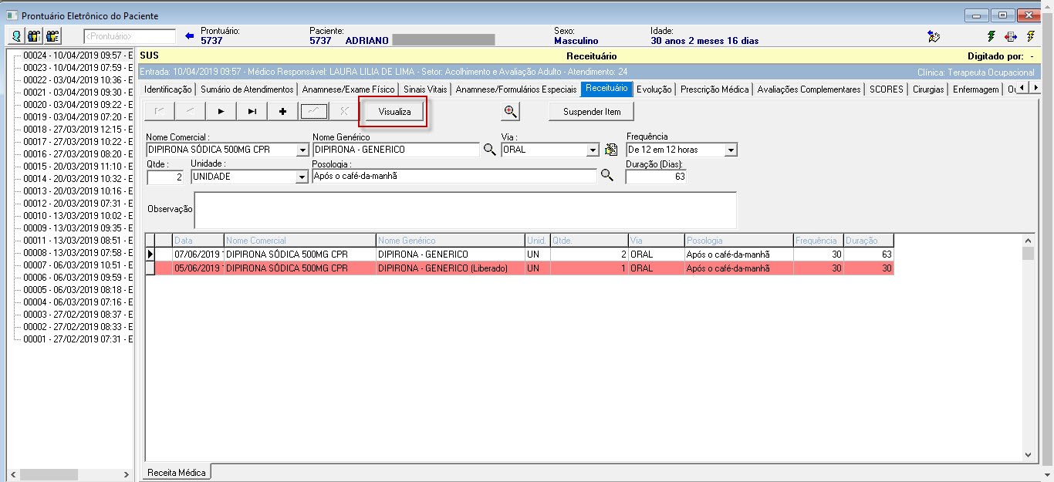This screenshot has width=1054, height=482.
Task: Switch to the Cirurgias tab
Action: 927,89
